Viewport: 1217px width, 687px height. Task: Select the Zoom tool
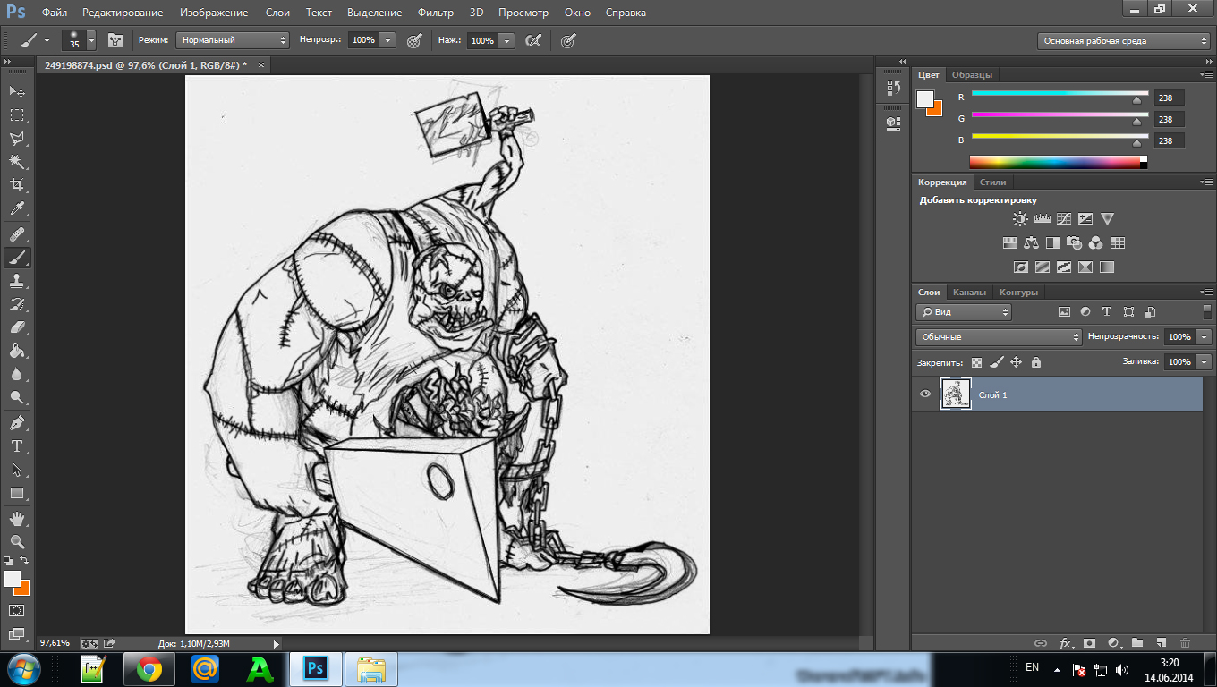pyautogui.click(x=17, y=542)
